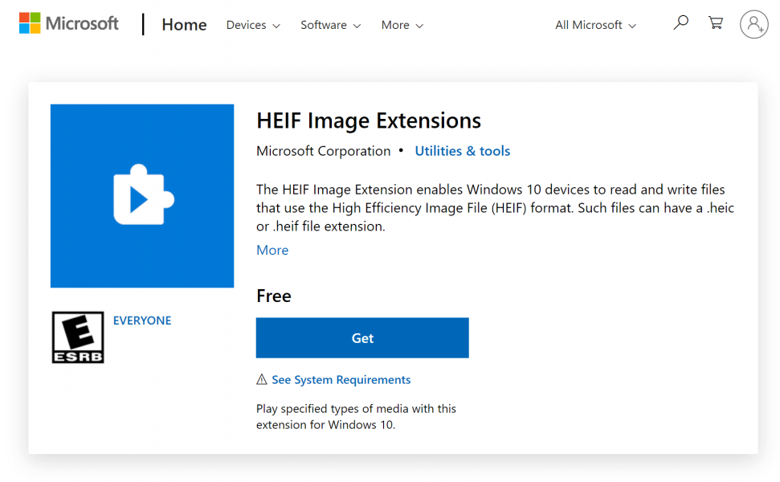Click the puzzle-piece play icon on blue tile
The height and width of the screenshot is (482, 780).
(141, 195)
